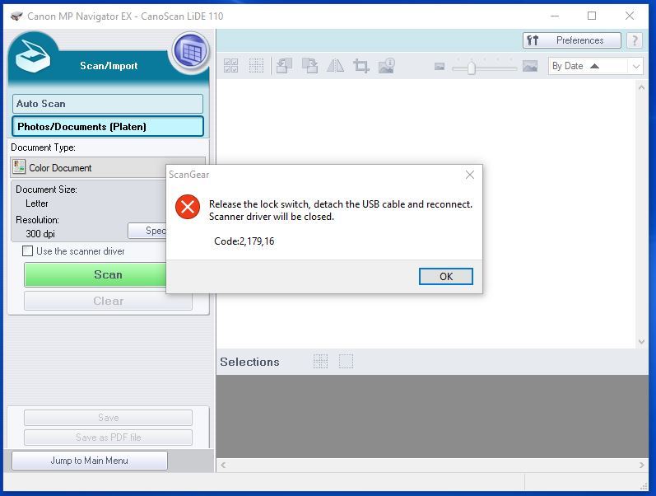Click the green Scan button
Viewport: 656px width, 496px height.
coord(95,275)
